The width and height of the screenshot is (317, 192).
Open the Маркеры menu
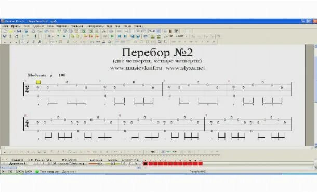(77, 26)
